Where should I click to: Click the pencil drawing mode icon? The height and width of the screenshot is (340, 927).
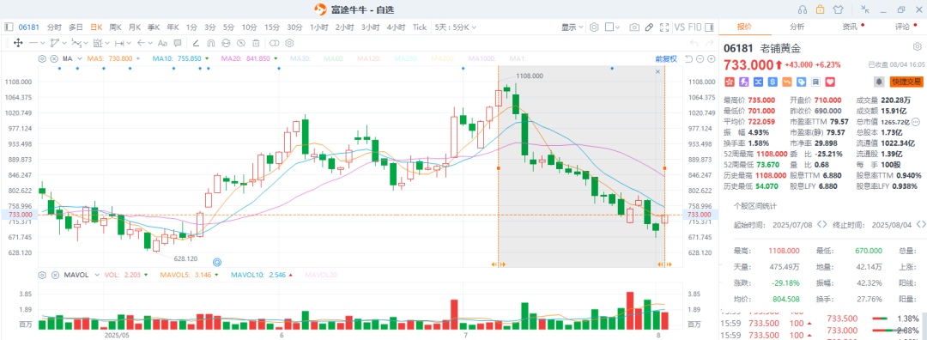coord(649,27)
